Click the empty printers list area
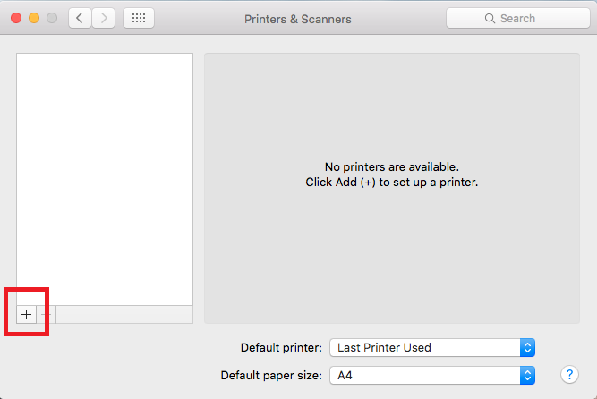The width and height of the screenshot is (597, 399). (x=105, y=179)
